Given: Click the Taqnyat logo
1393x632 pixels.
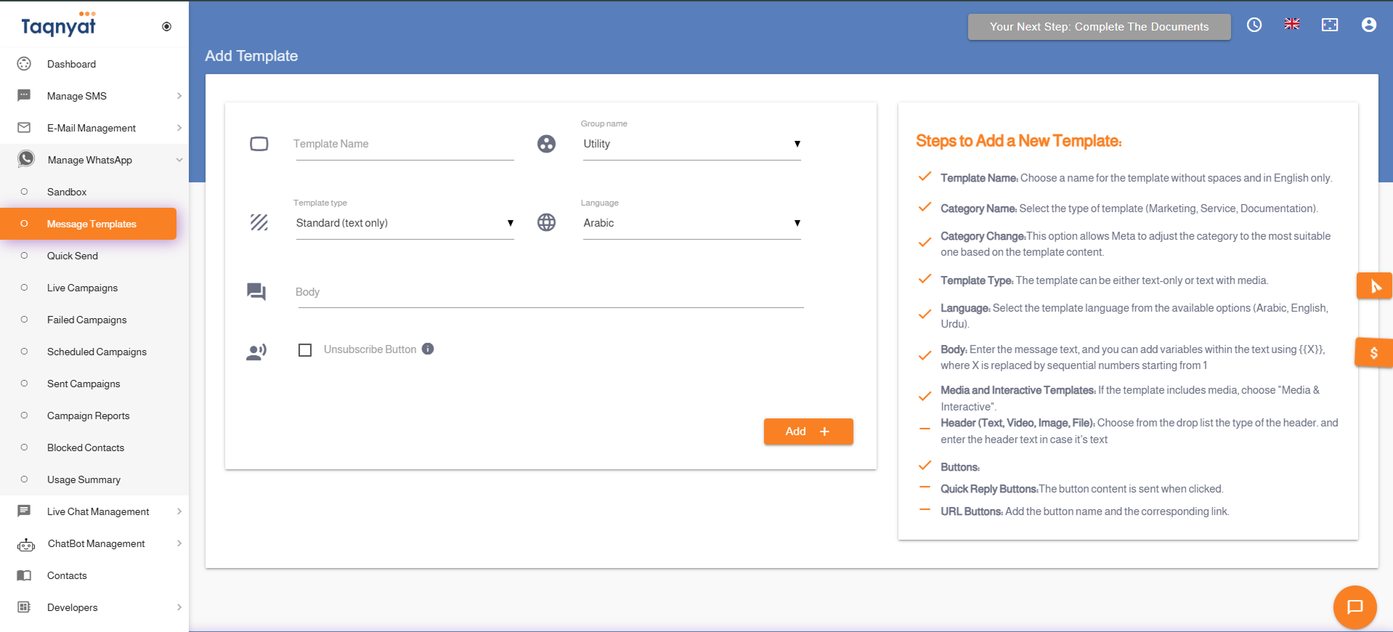Looking at the screenshot, I should (x=58, y=25).
